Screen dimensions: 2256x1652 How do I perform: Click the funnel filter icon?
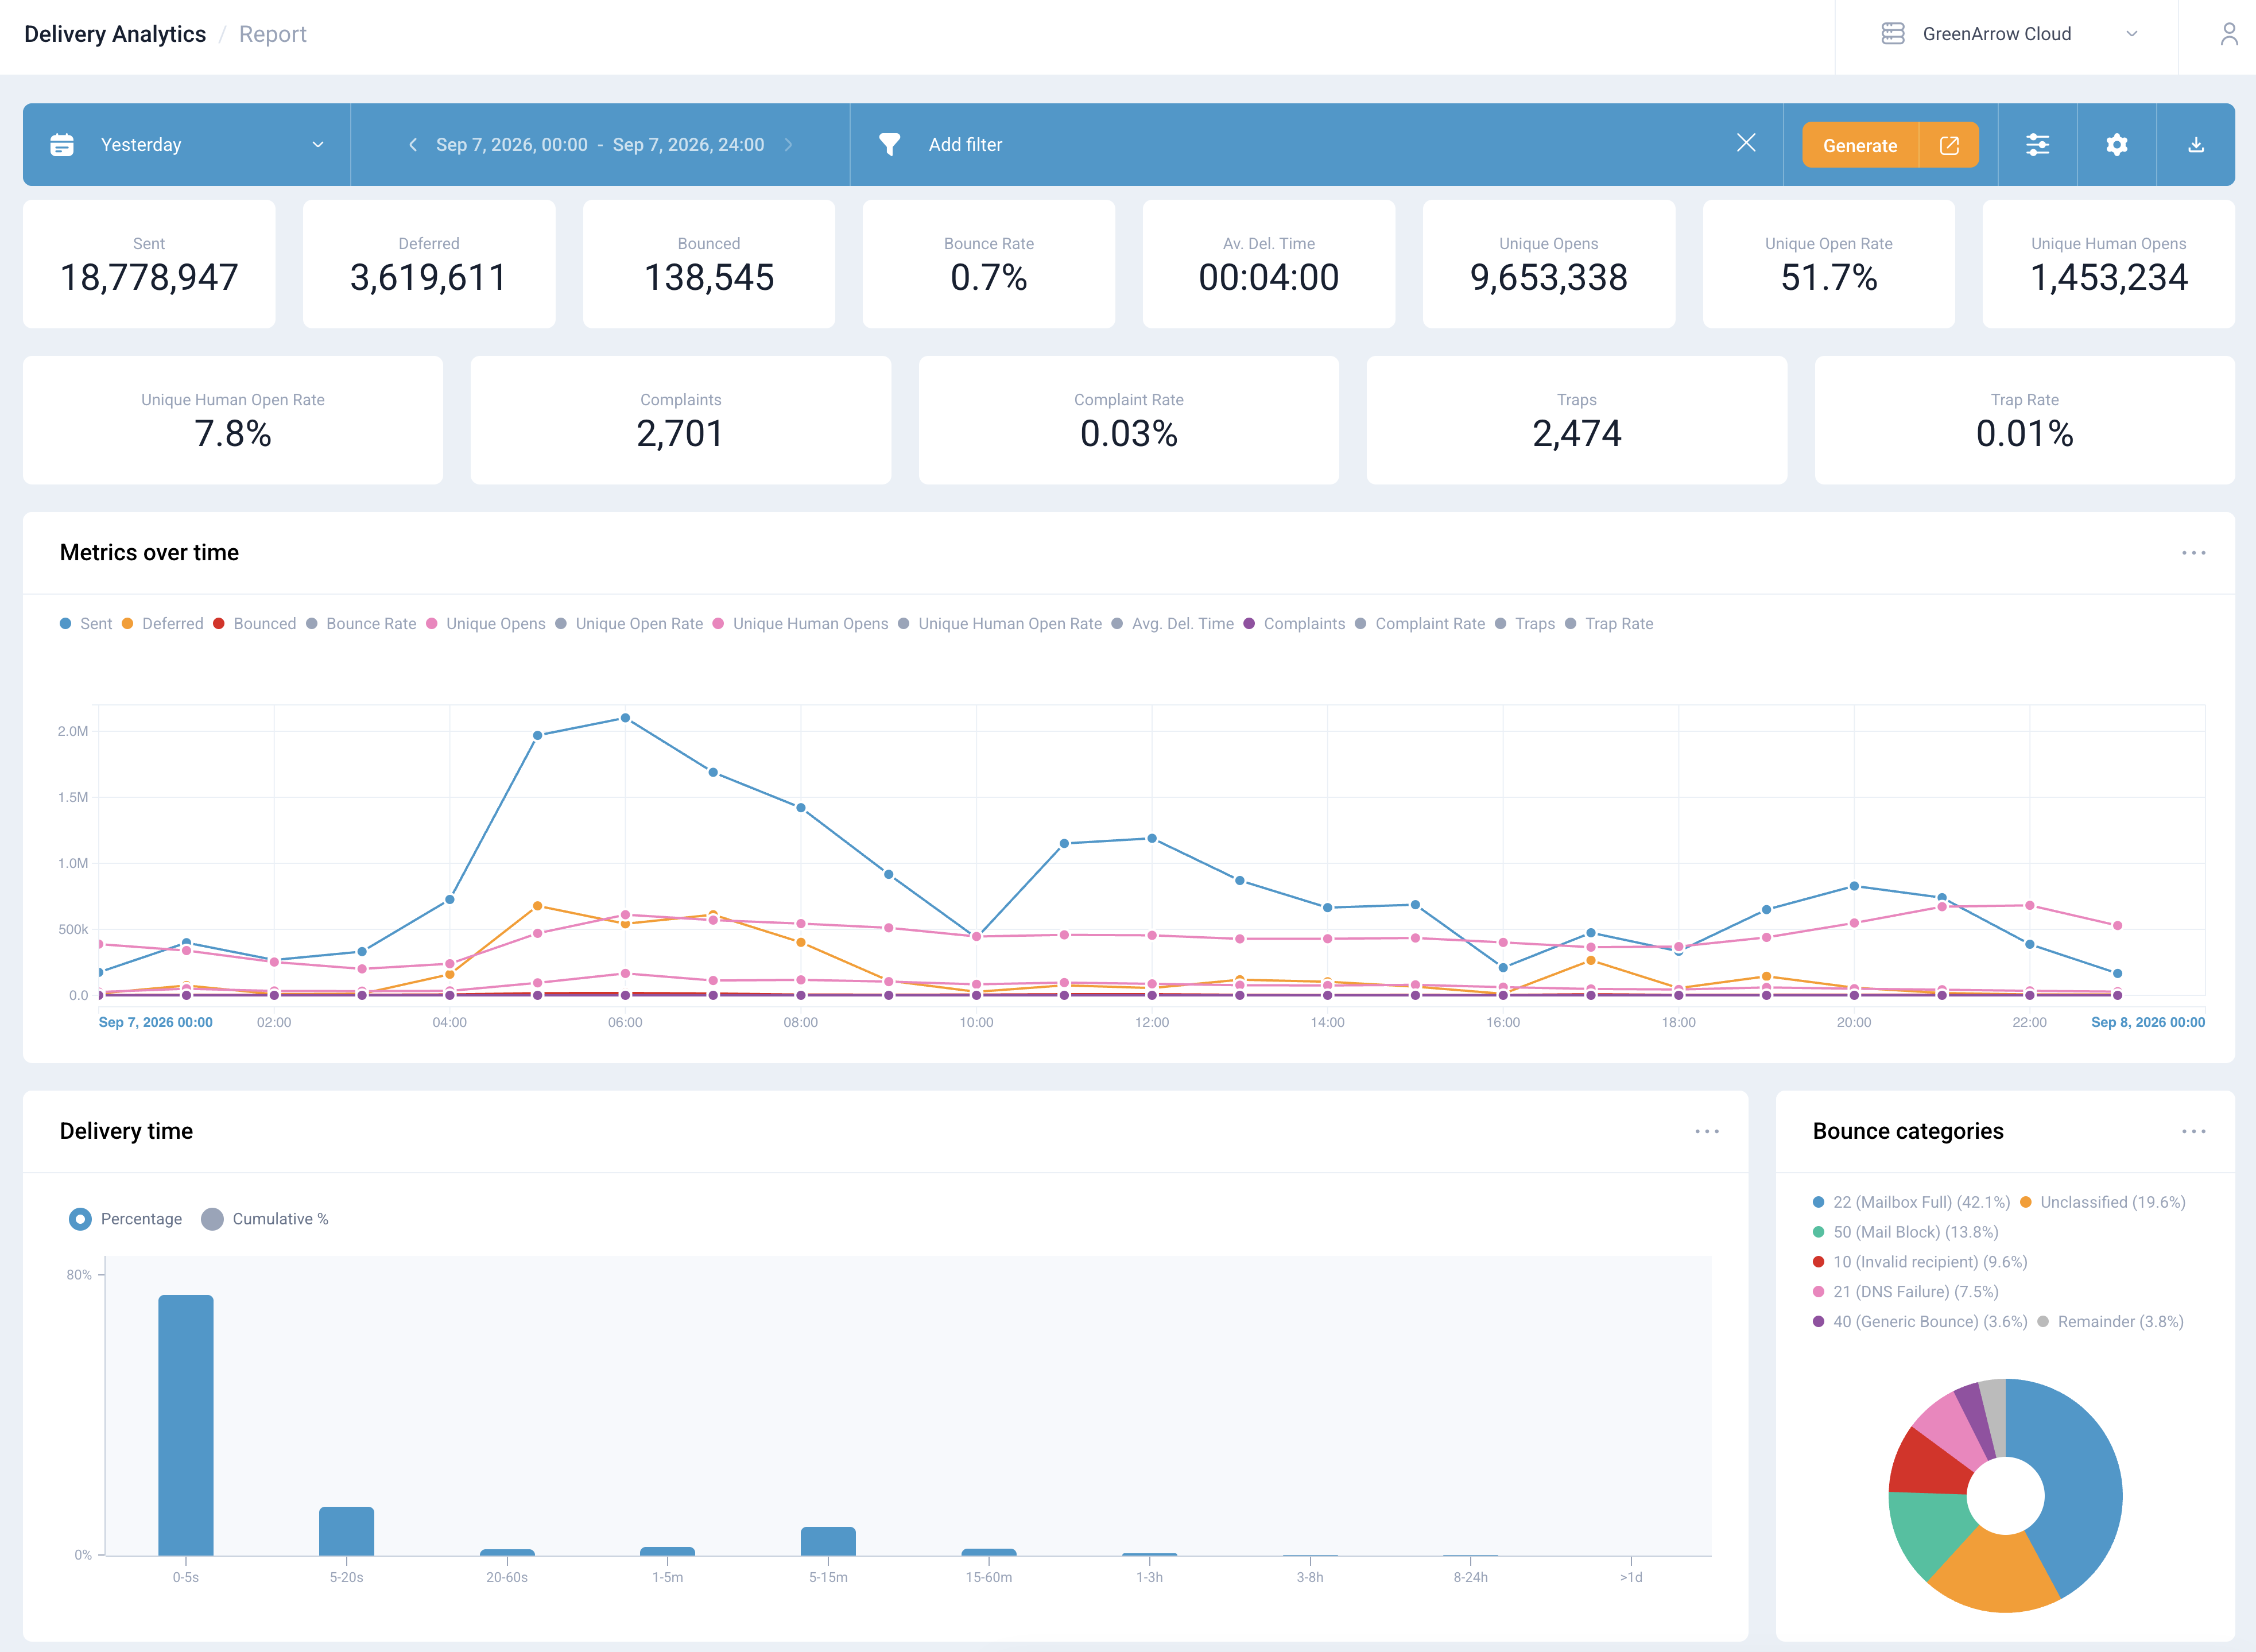pyautogui.click(x=889, y=145)
